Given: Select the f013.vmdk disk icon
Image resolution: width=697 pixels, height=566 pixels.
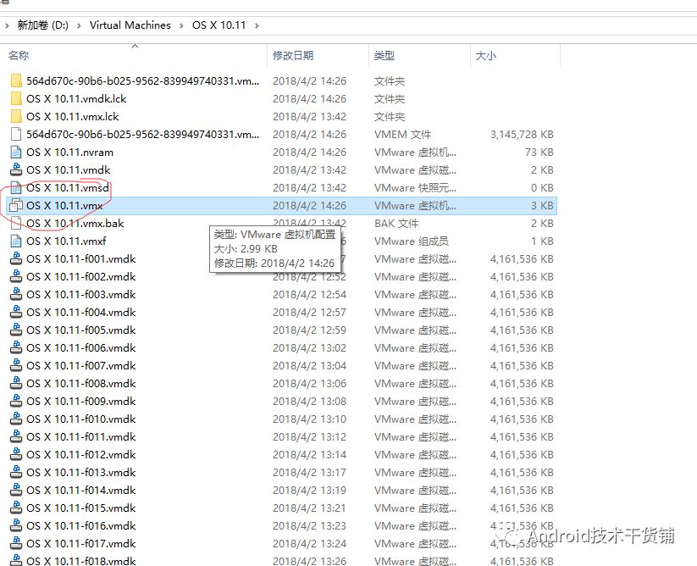Looking at the screenshot, I should 16,472.
